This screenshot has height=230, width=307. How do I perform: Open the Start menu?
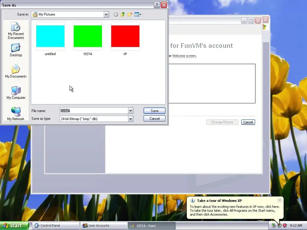14,226
